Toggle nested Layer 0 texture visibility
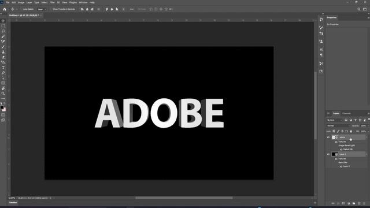The height and width of the screenshot is (208, 370). click(x=341, y=166)
